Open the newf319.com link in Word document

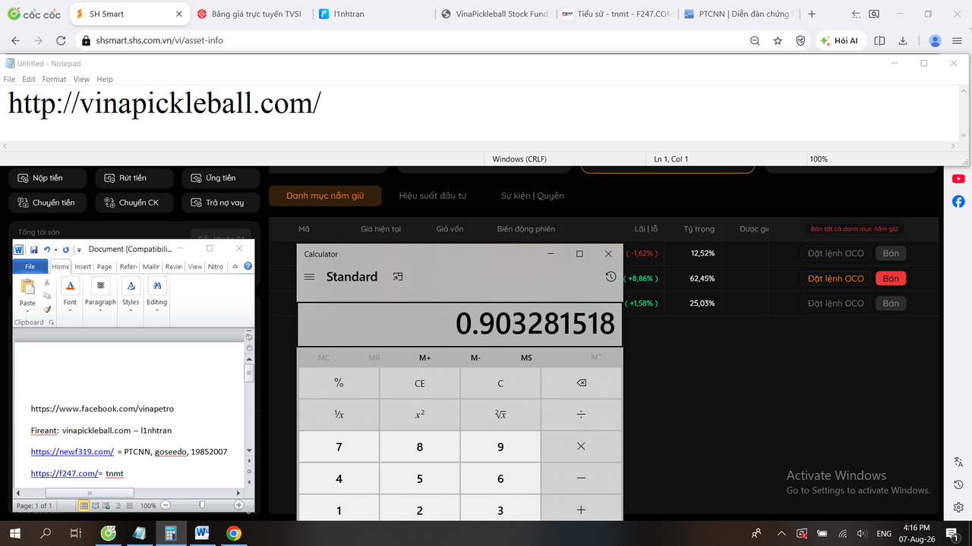(x=72, y=451)
